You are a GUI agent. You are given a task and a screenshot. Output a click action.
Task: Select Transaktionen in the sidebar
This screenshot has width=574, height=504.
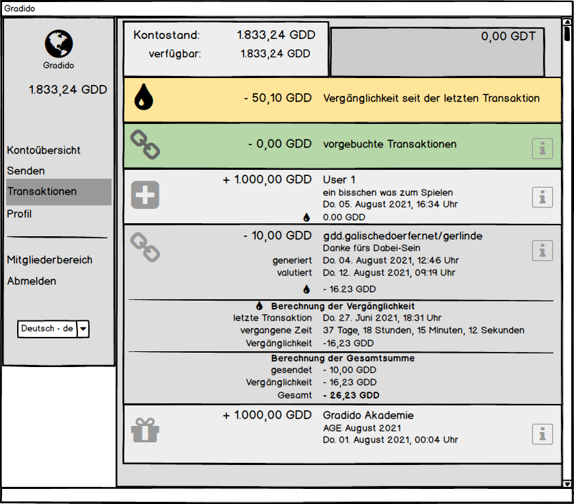coord(42,192)
